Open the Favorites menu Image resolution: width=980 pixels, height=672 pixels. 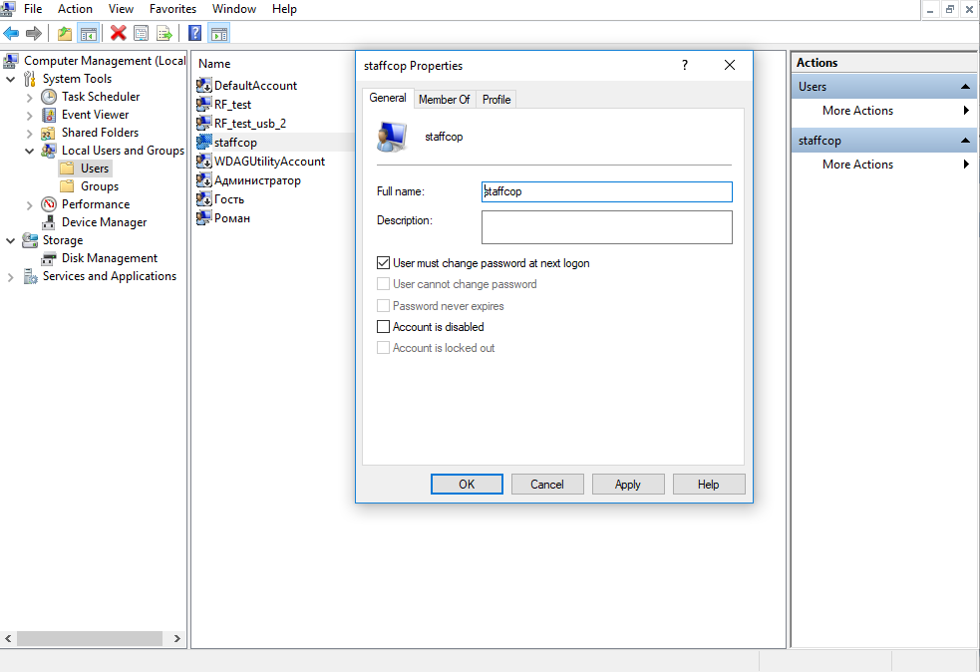173,9
